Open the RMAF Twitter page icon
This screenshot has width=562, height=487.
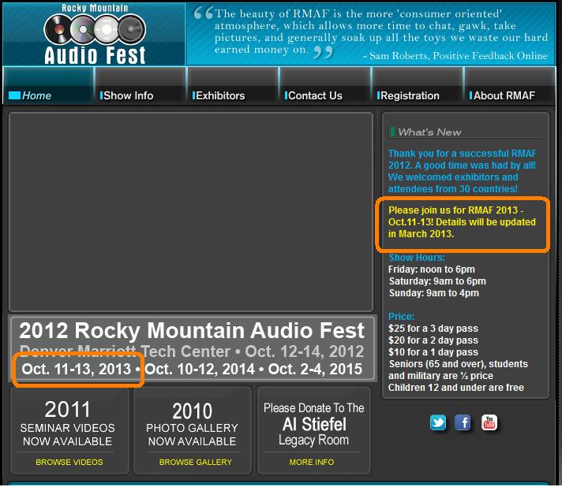[x=438, y=423]
